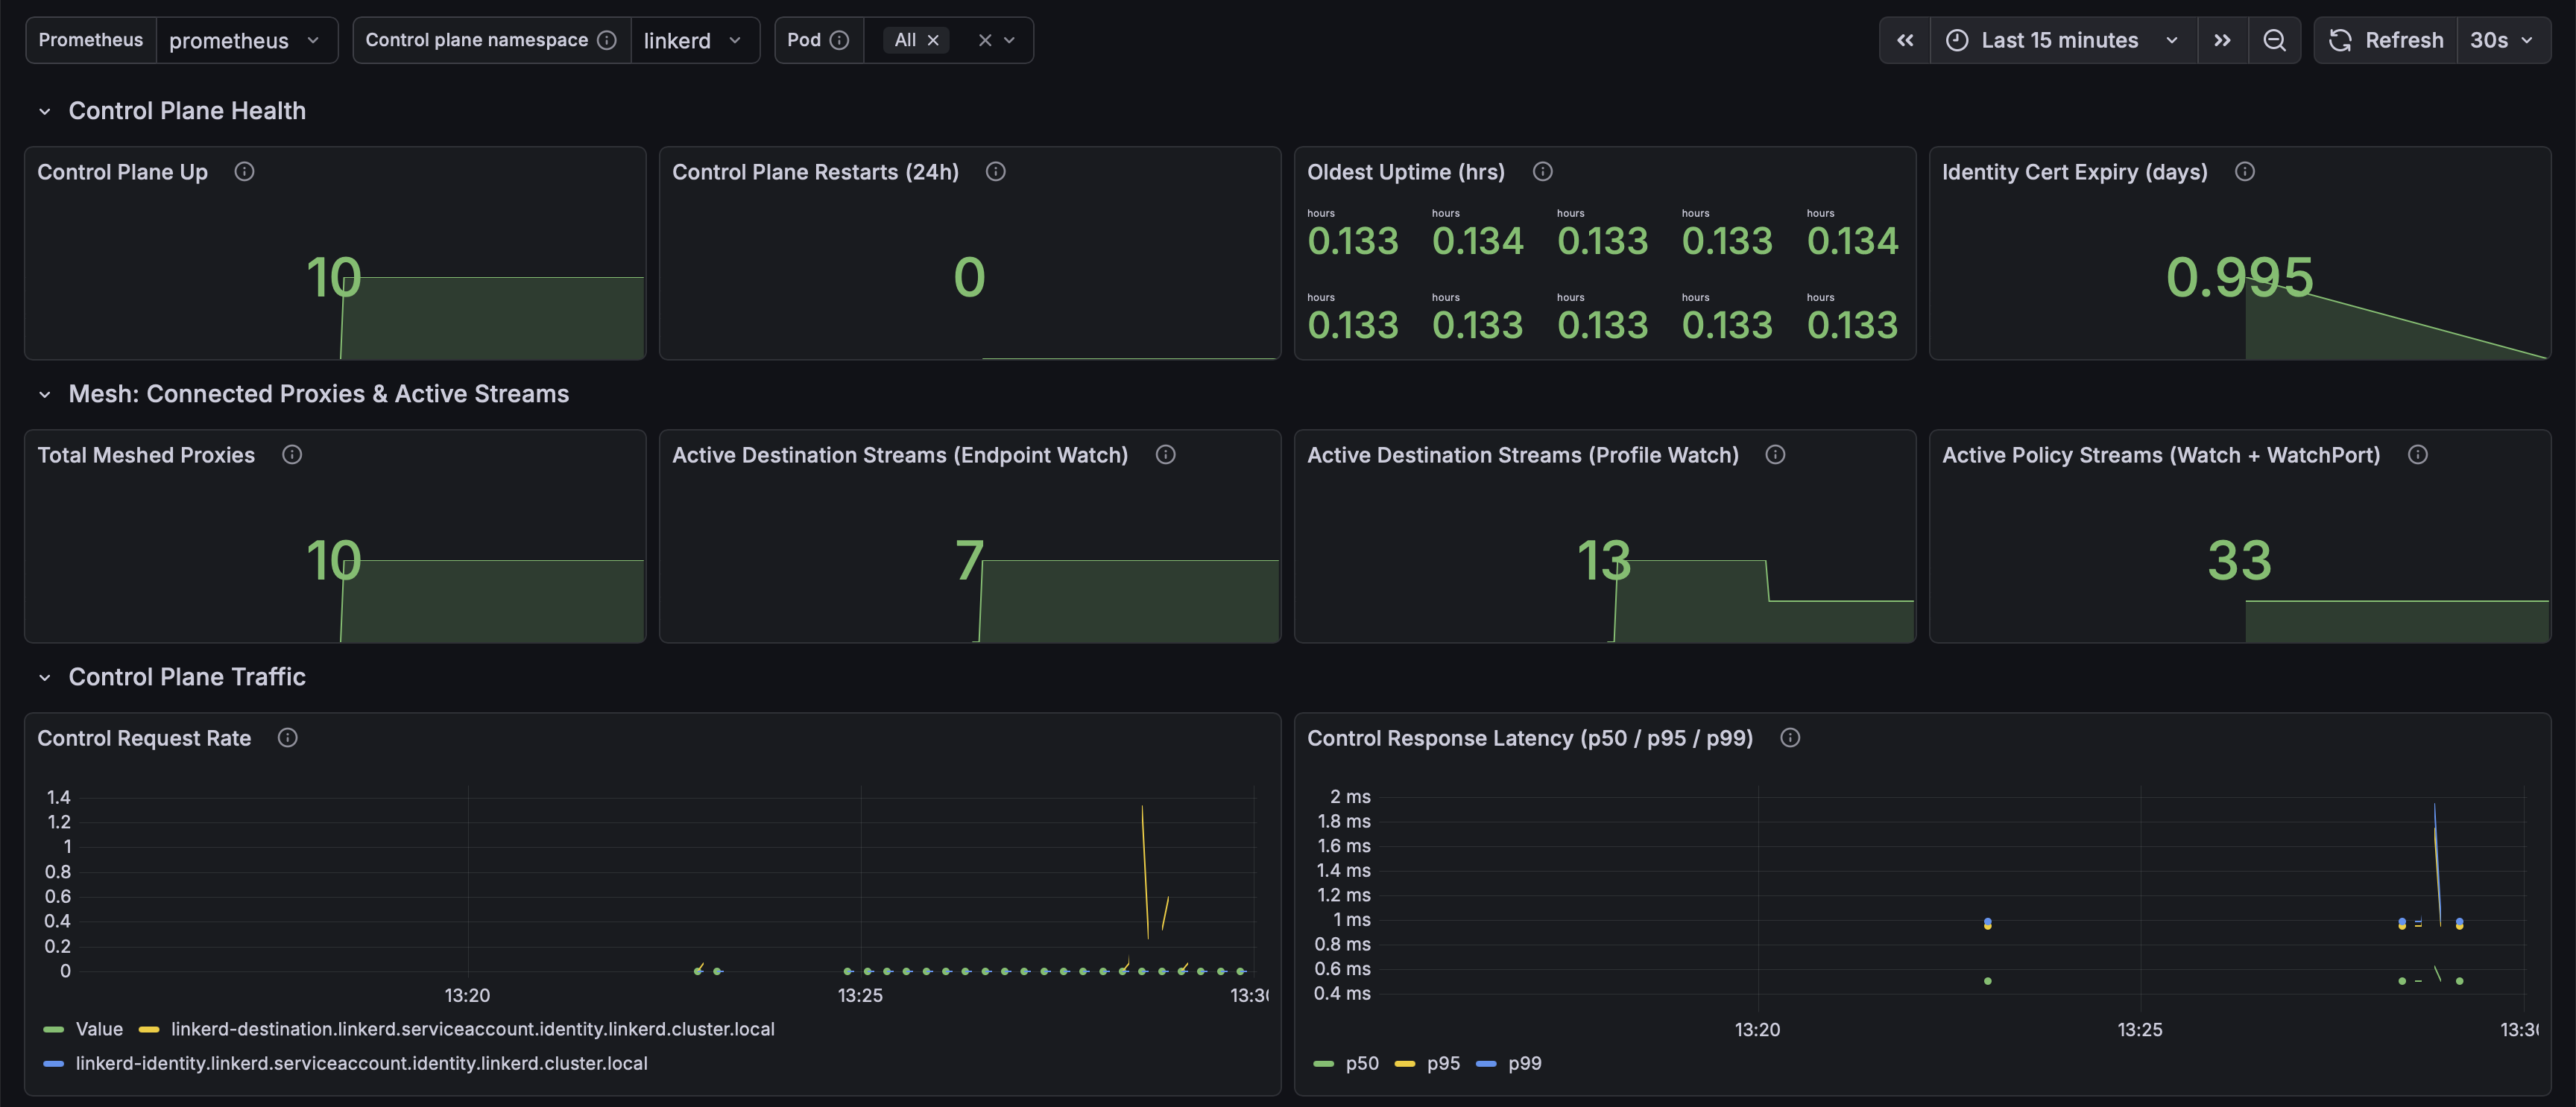Remove the All pod filter chip
Image resolution: width=2576 pixels, height=1107 pixels.
tap(933, 40)
